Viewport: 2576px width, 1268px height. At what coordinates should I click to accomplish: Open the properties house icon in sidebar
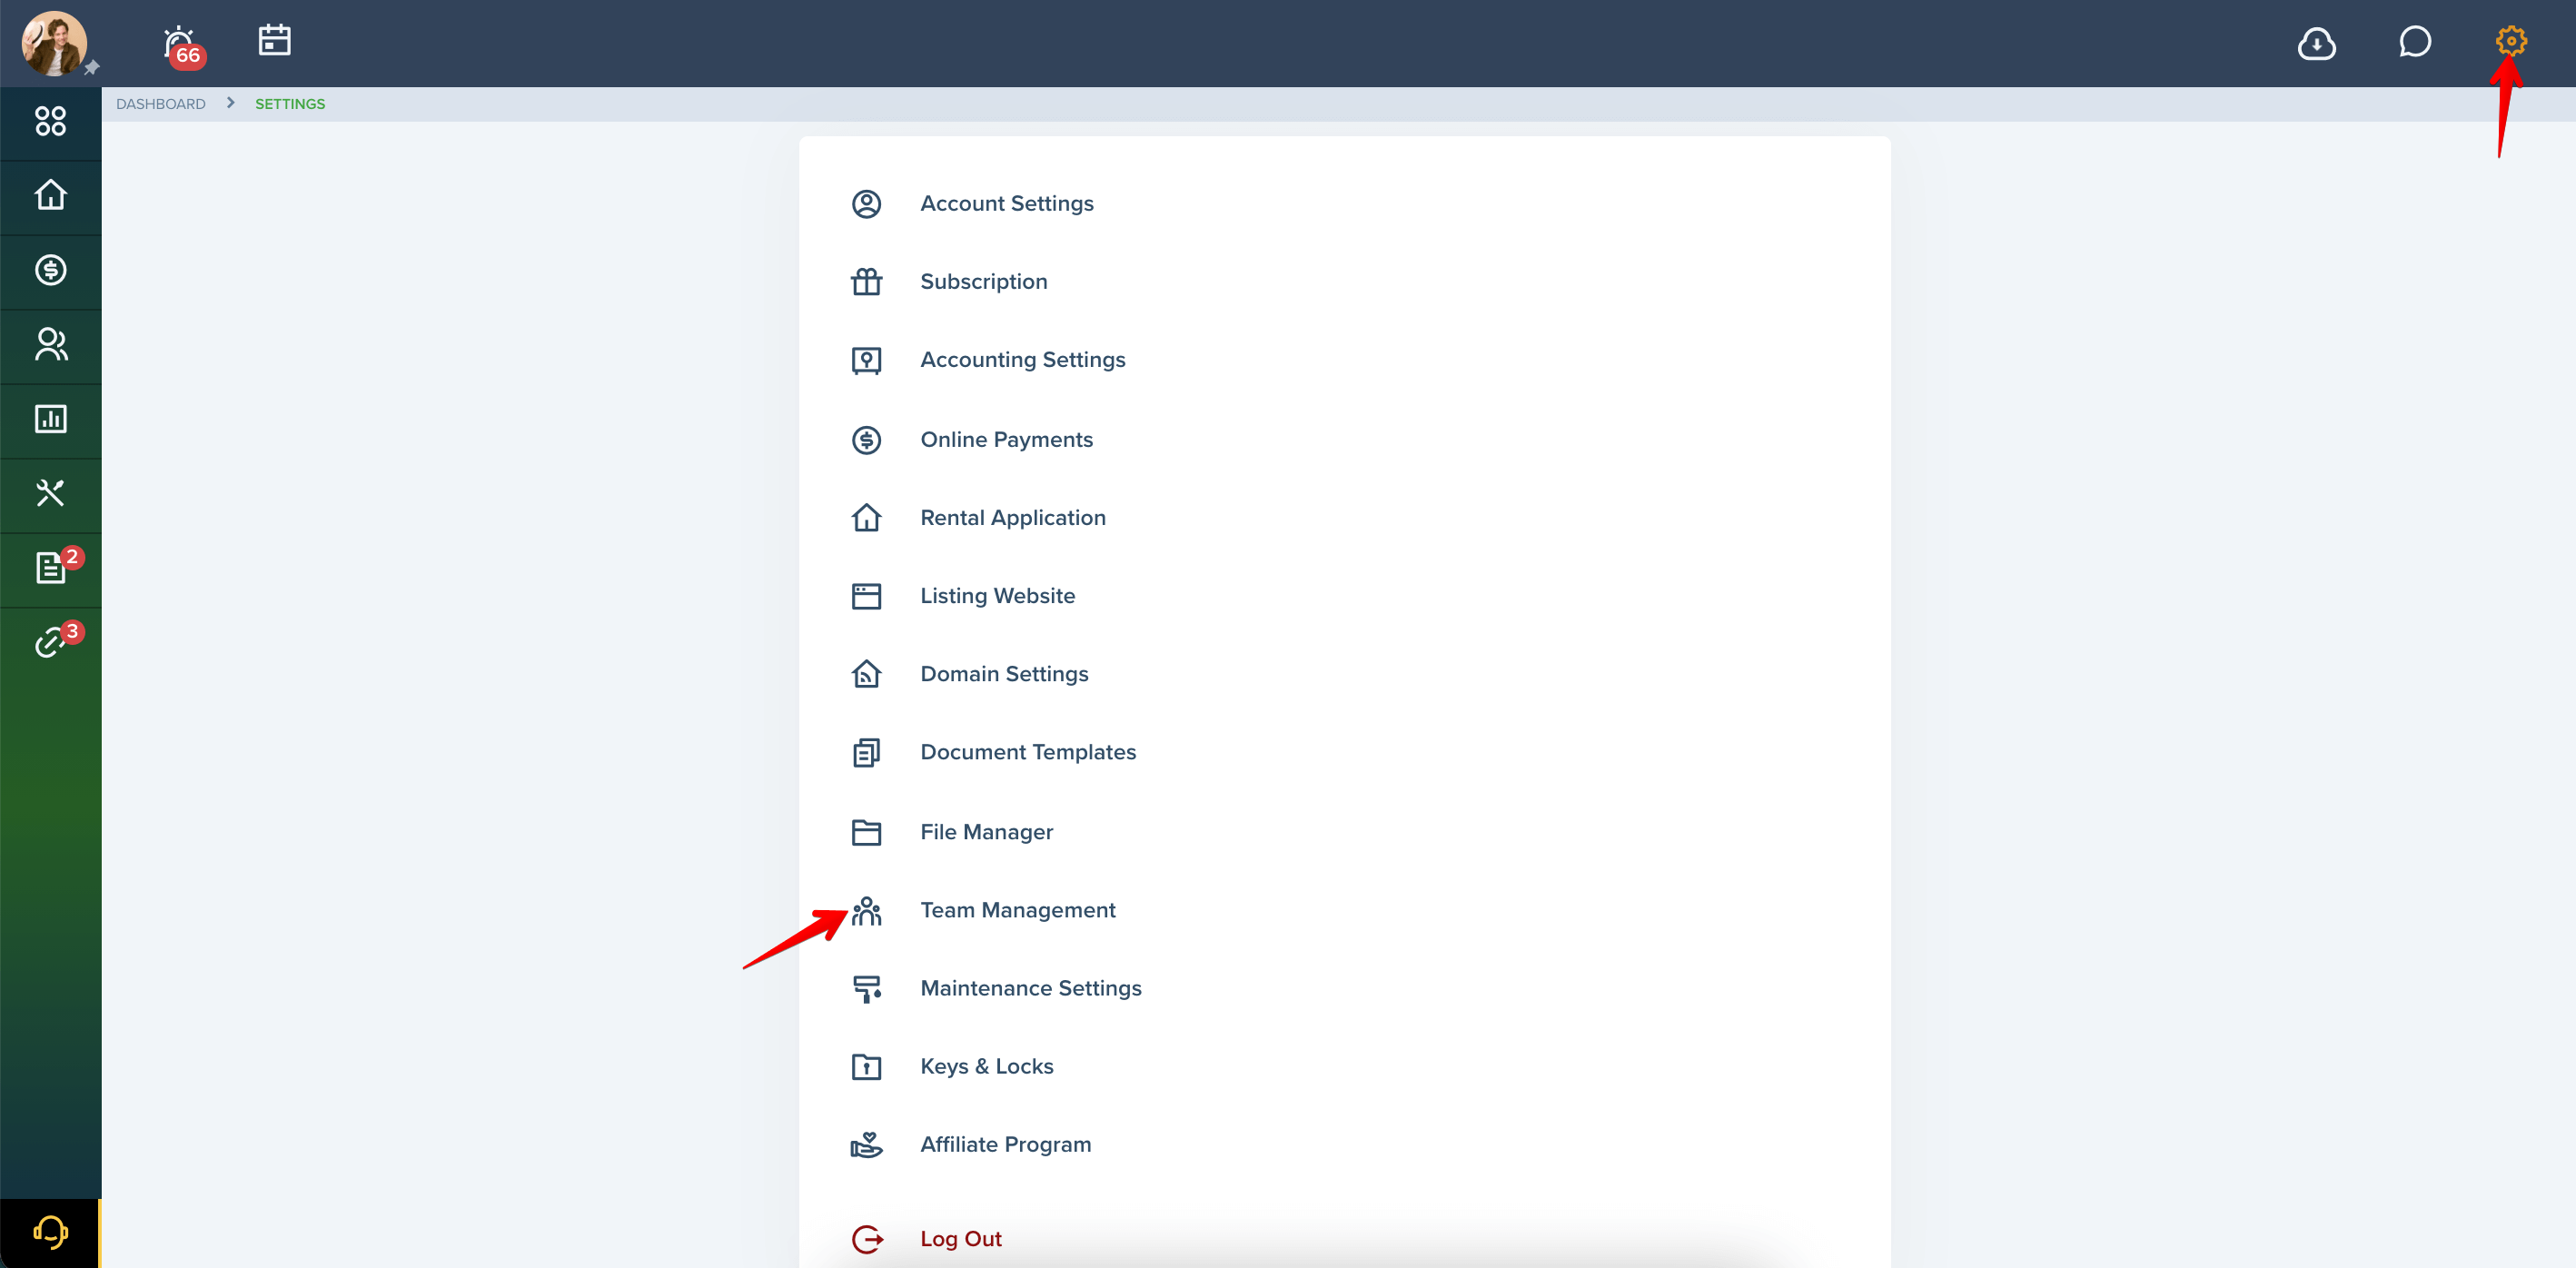50,195
